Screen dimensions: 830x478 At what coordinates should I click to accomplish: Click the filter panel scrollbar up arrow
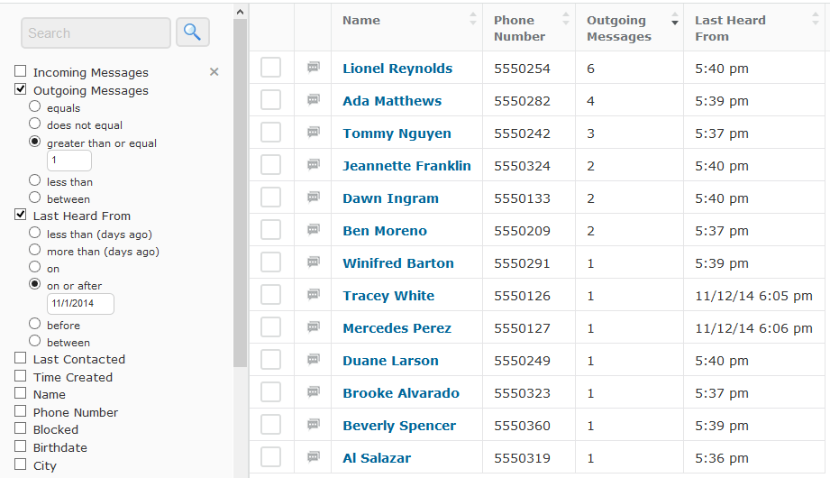pyautogui.click(x=240, y=12)
